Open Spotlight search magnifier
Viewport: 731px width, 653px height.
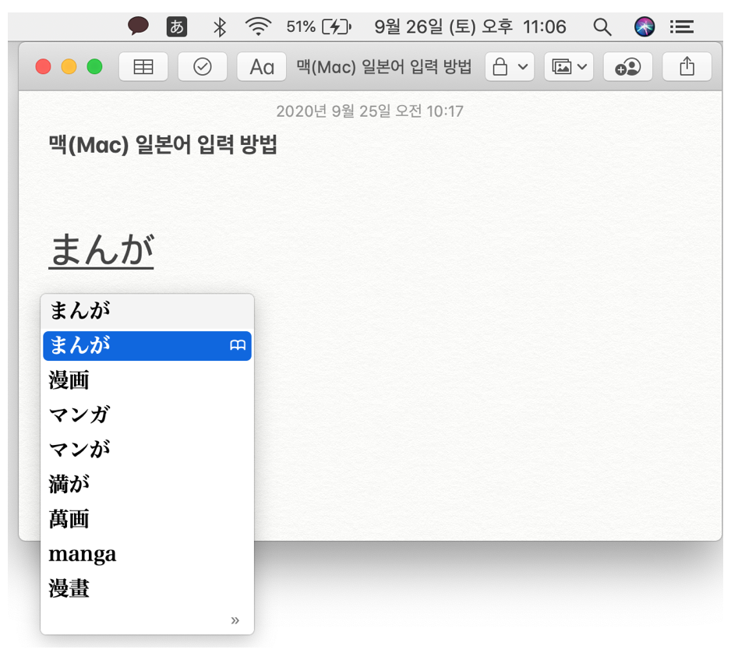(602, 26)
